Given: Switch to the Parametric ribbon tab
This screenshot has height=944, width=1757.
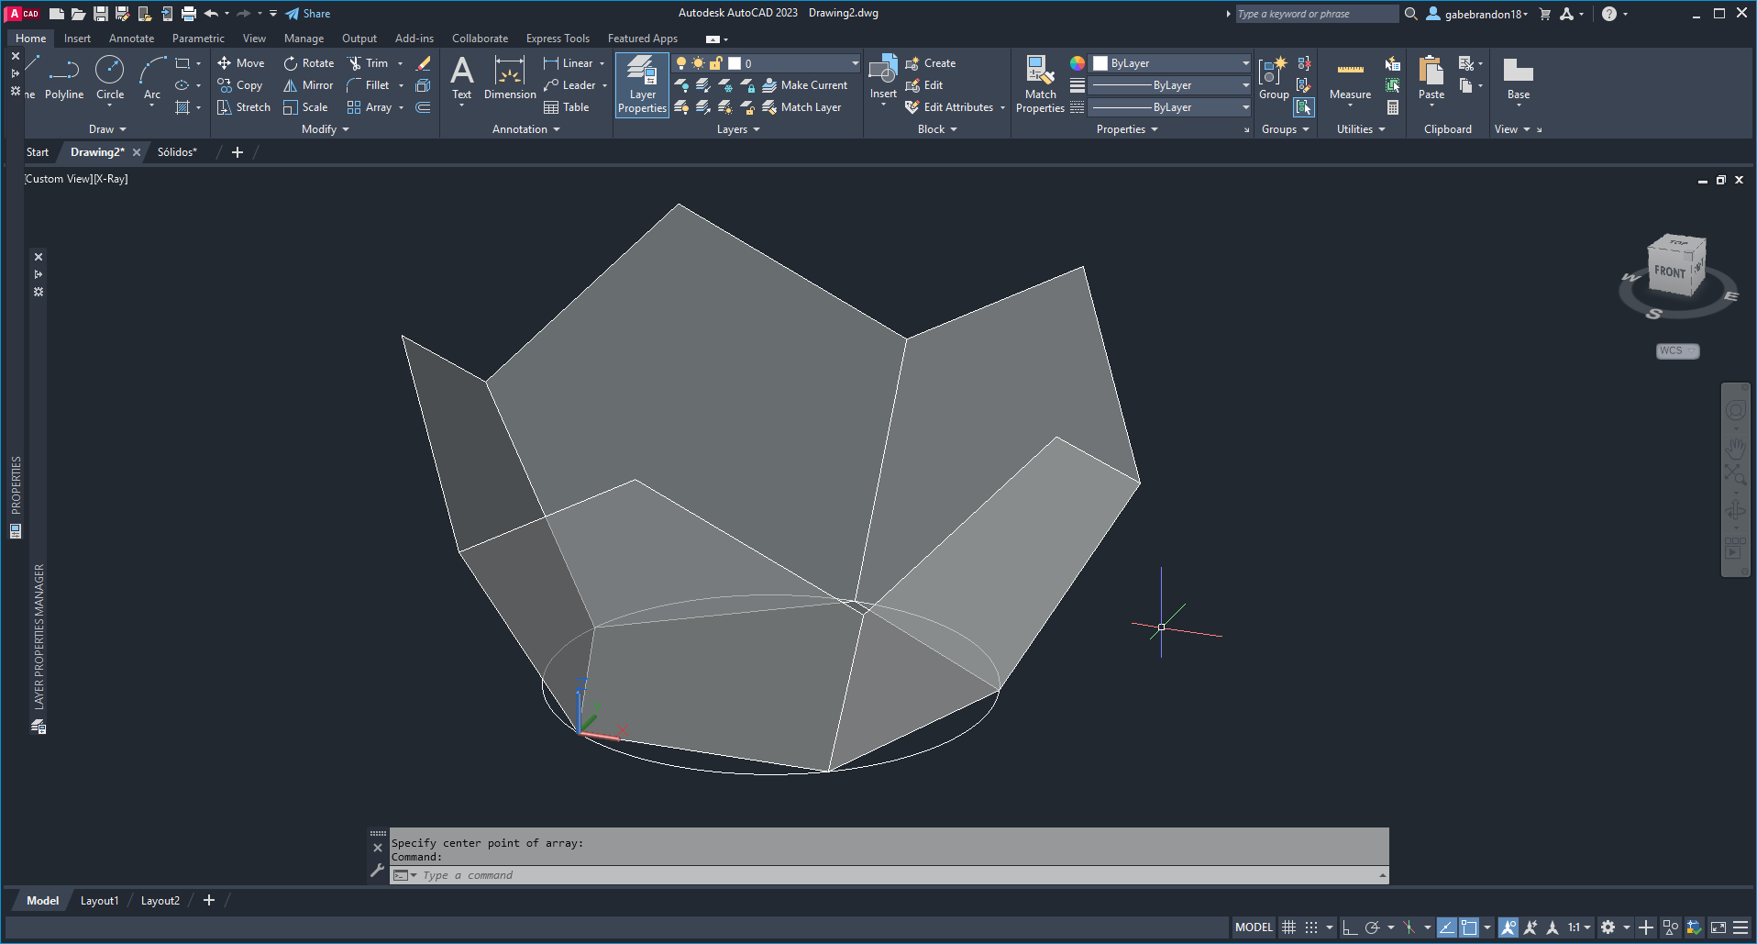Looking at the screenshot, I should pyautogui.click(x=198, y=39).
